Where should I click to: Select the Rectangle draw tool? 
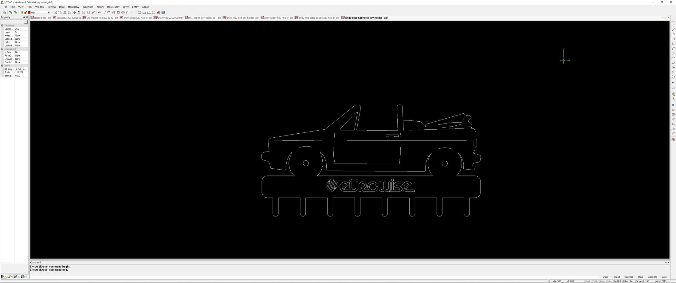coord(673,39)
